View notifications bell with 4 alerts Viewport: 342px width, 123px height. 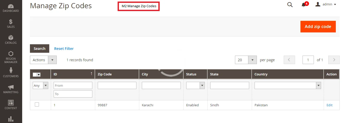[304, 5]
